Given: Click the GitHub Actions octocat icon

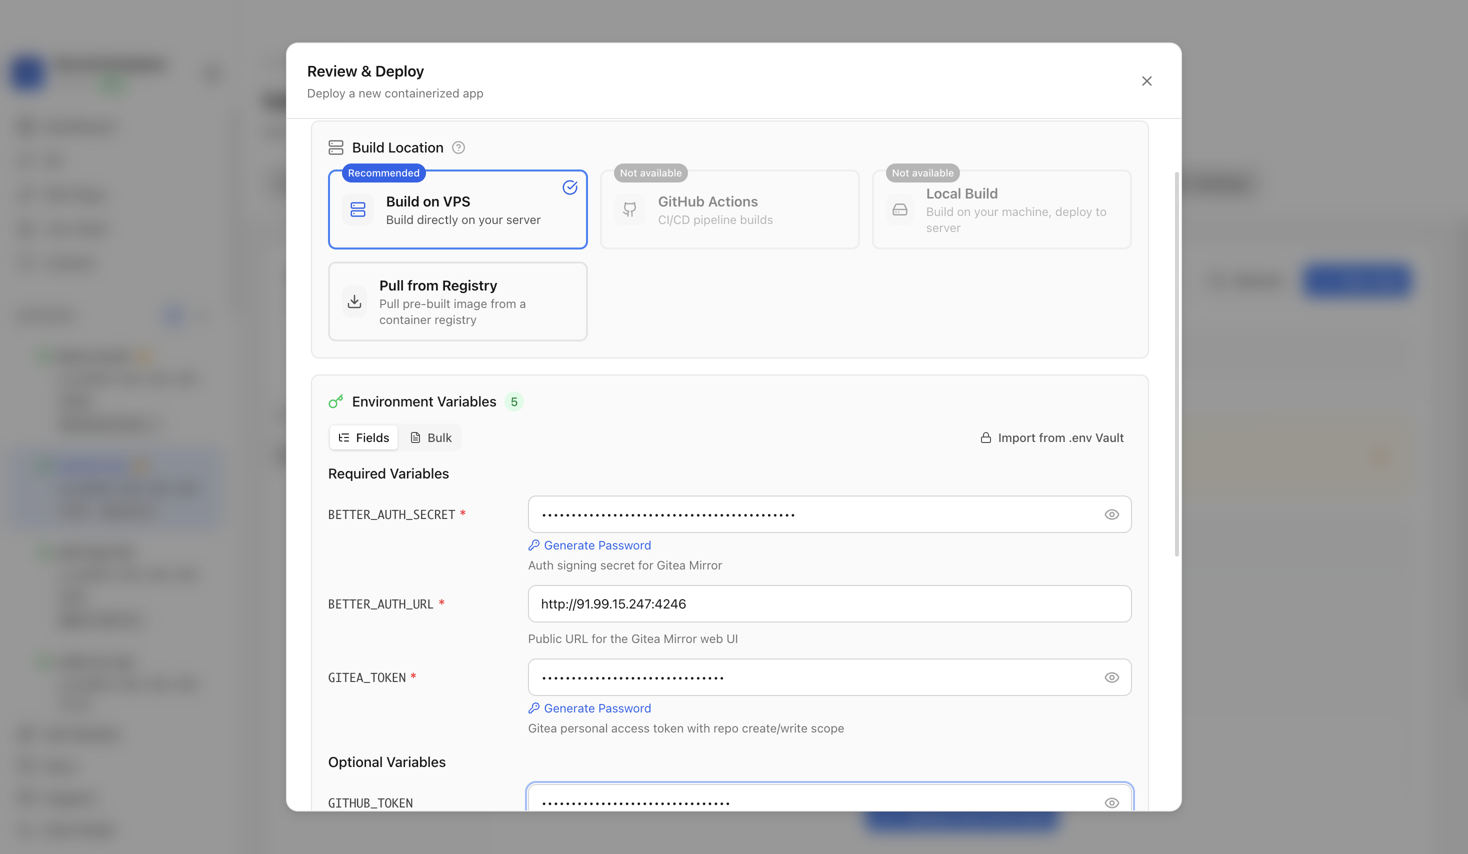Looking at the screenshot, I should [x=629, y=209].
